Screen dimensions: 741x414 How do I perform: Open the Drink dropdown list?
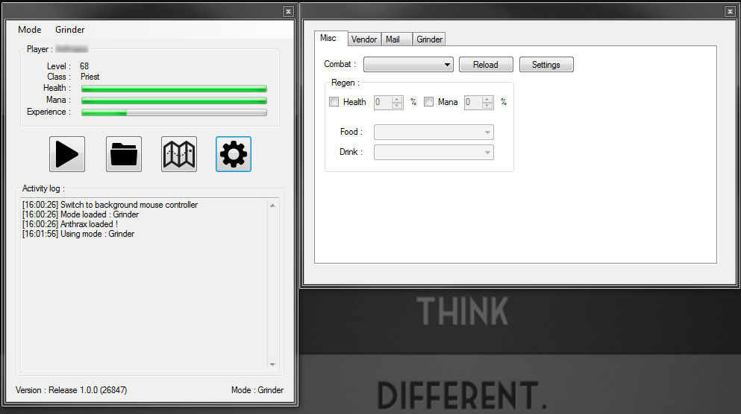(434, 152)
